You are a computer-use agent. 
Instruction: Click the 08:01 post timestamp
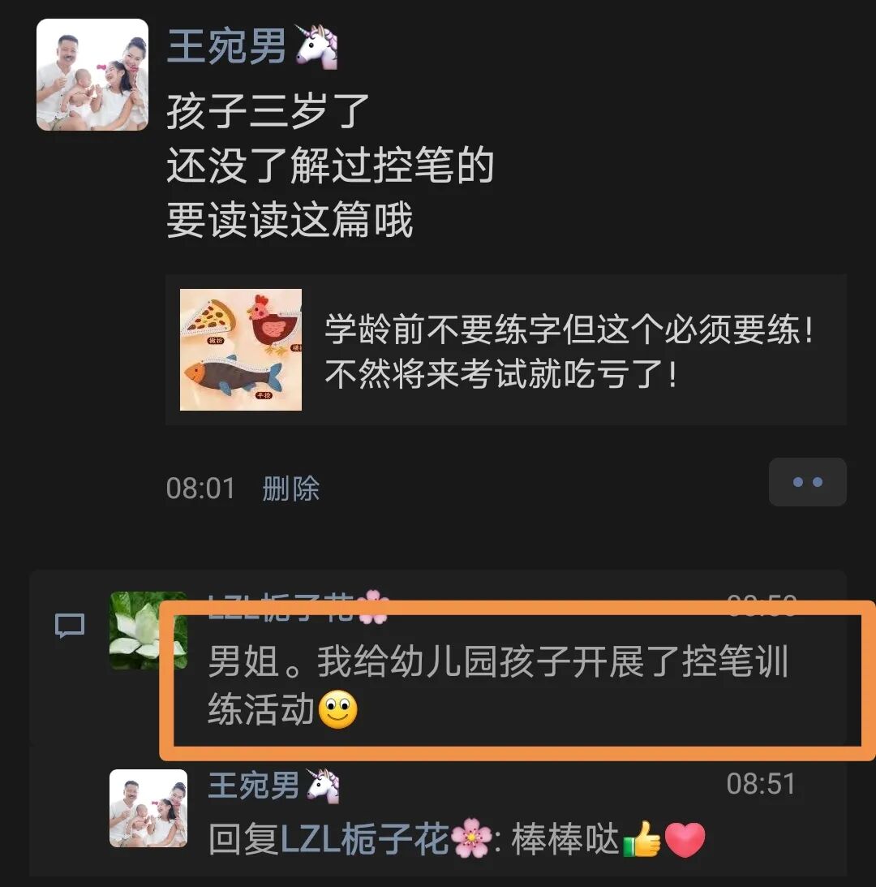tap(200, 489)
